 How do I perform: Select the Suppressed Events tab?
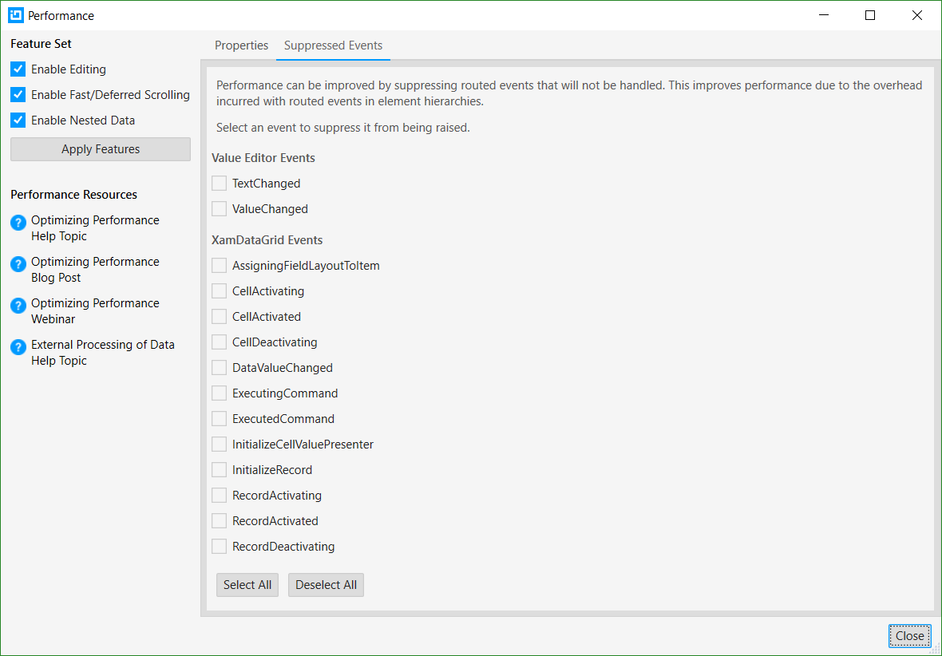[333, 45]
